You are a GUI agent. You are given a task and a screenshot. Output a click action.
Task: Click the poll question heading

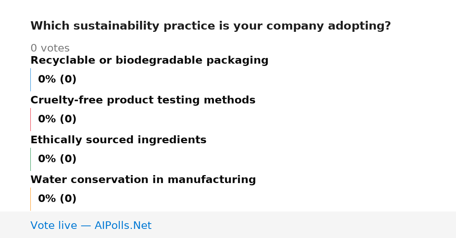[x=211, y=26]
